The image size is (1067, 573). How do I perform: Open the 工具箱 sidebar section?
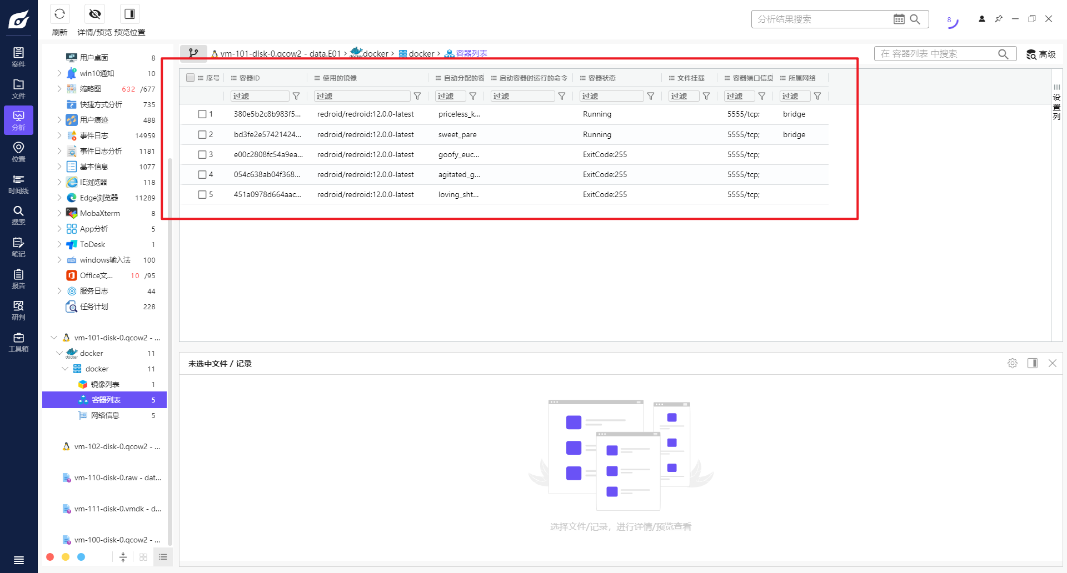click(x=18, y=342)
